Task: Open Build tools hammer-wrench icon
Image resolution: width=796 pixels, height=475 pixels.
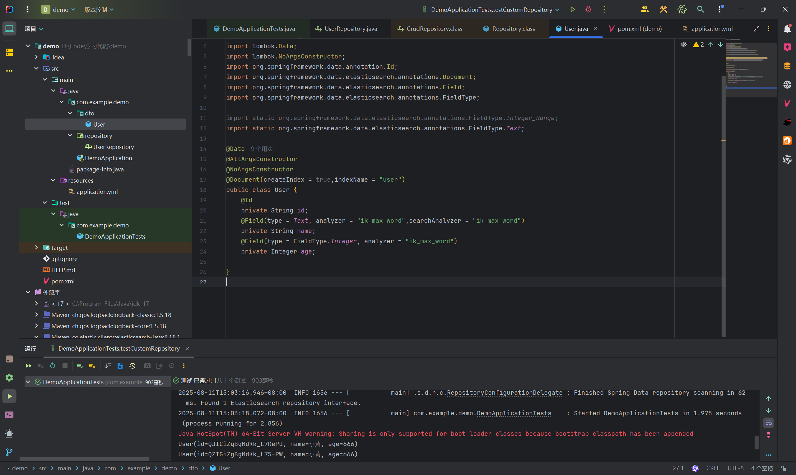Action: (x=663, y=9)
